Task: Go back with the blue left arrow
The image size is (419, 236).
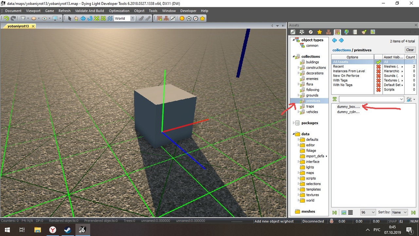Action: 334,40
